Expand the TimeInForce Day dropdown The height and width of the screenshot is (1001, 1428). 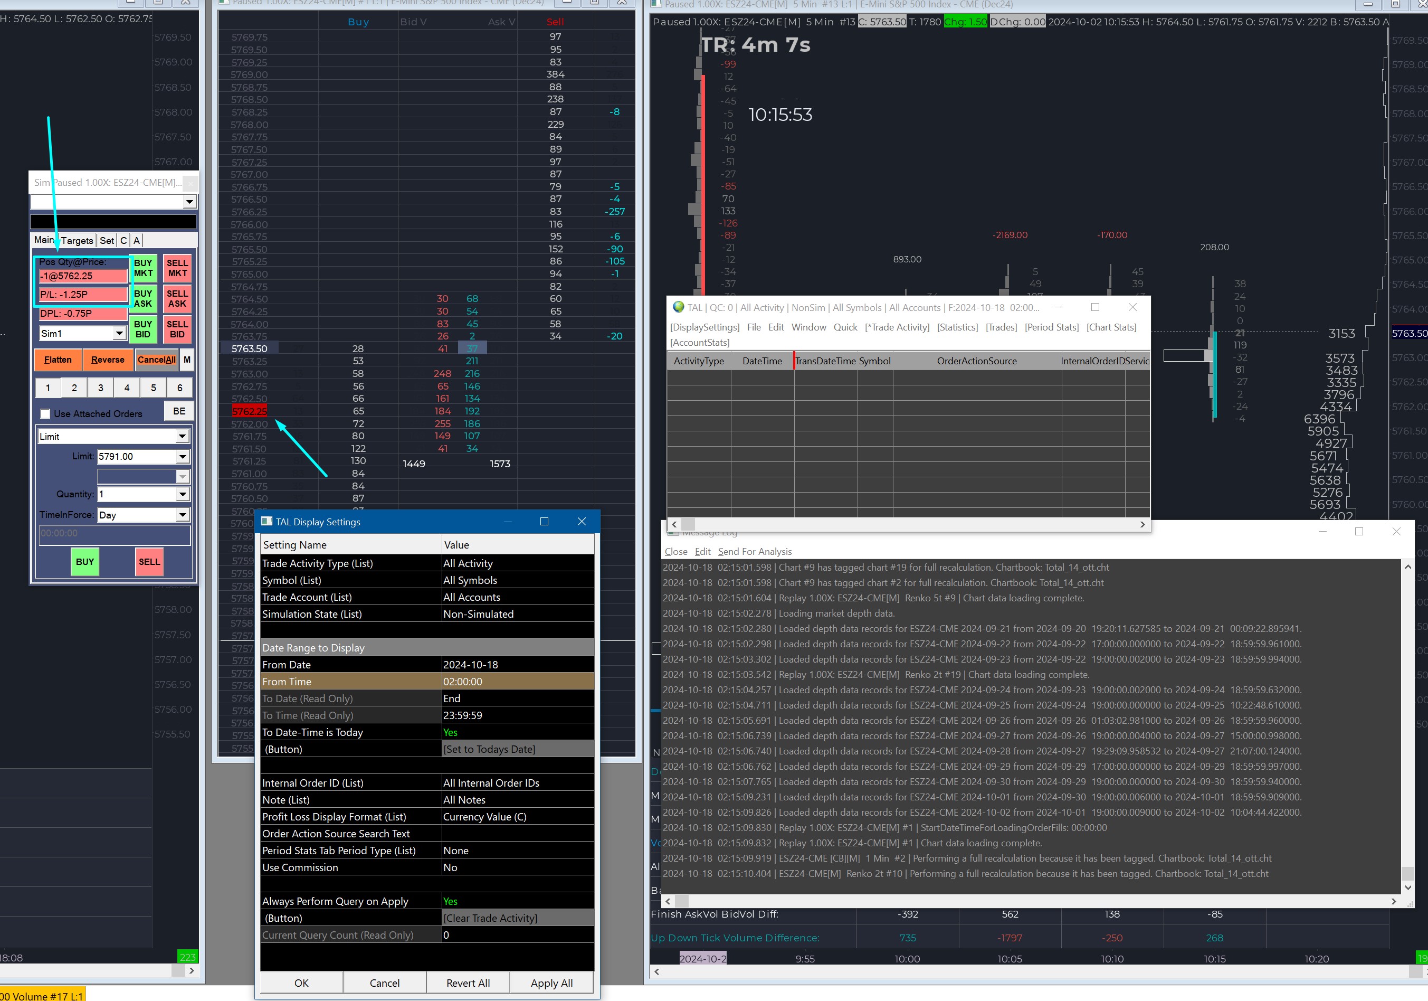(x=182, y=515)
